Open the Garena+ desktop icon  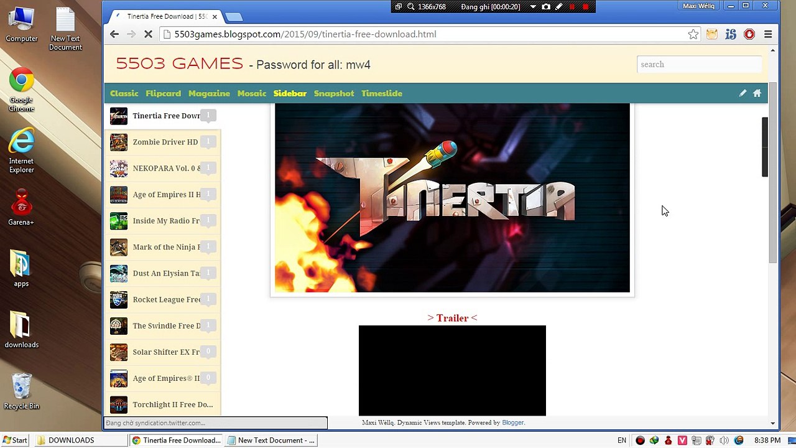(x=21, y=208)
